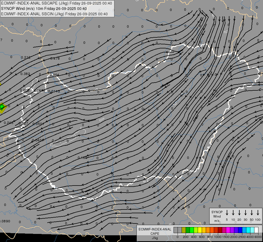Viewport: 263px width, 242px height.
Task: Click the 0.160 value label on map
Action: [x=82, y=158]
